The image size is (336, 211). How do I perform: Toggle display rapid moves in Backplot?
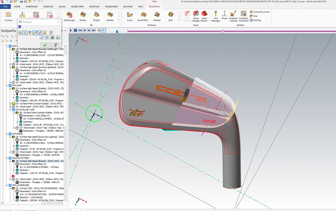pyautogui.click(x=35, y=33)
